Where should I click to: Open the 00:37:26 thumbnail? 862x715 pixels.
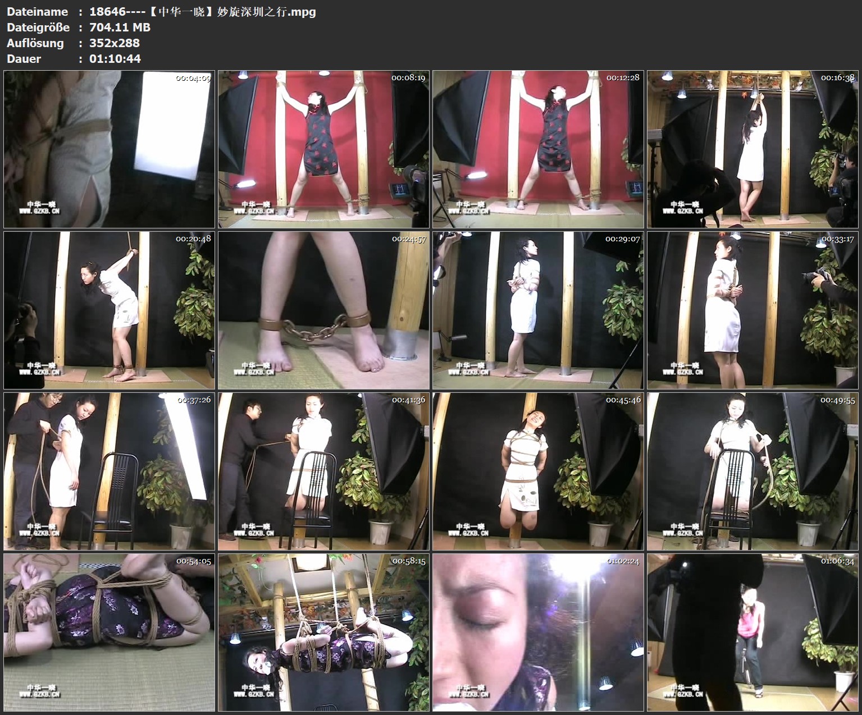pyautogui.click(x=109, y=471)
